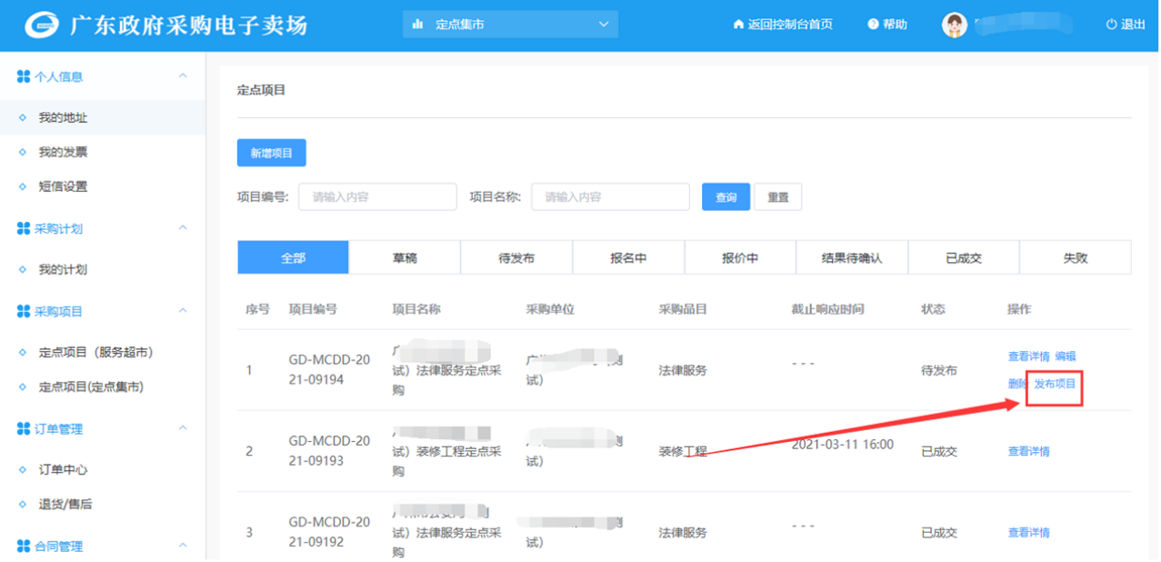Collapse the 采购项目 sidebar section

[183, 311]
